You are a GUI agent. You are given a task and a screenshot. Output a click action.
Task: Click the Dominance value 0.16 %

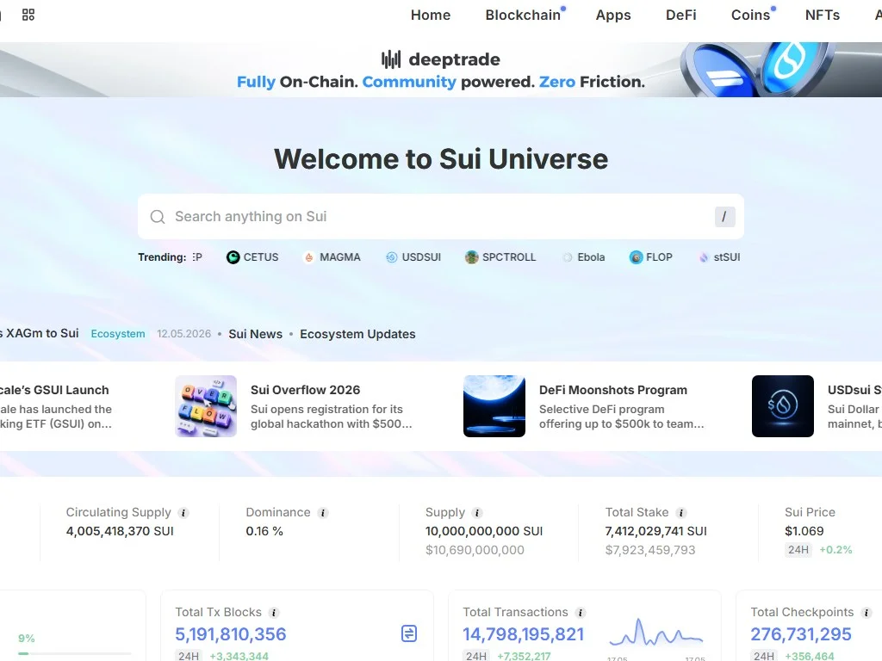pos(264,531)
